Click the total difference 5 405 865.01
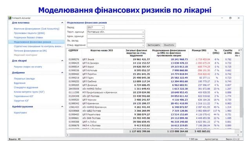Screen dimensions: 251x141 (202, 132)
